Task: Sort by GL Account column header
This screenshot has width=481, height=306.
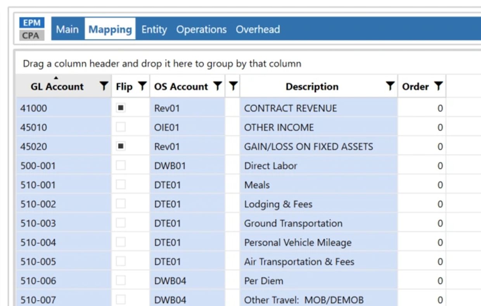Action: (x=57, y=86)
